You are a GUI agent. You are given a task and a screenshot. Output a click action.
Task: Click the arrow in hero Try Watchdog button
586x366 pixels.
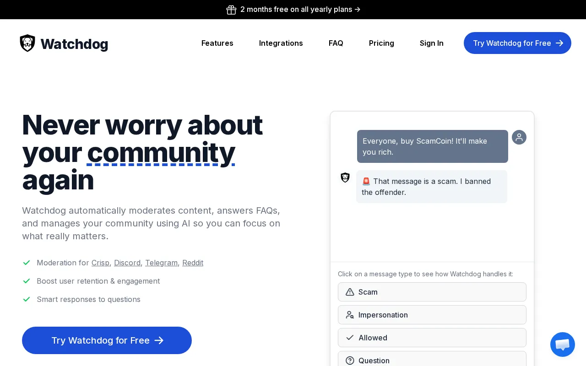(x=159, y=340)
